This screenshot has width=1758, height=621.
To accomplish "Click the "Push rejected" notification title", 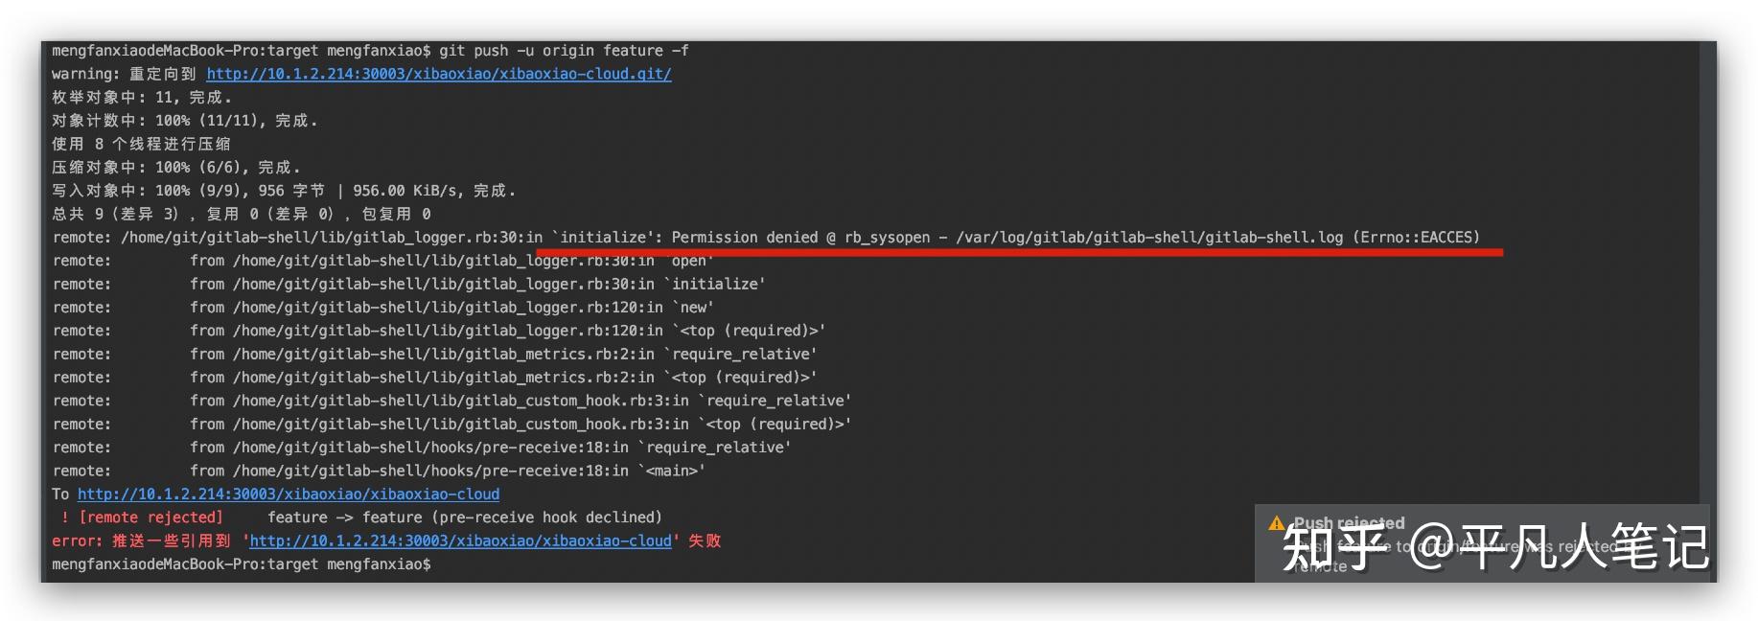I will click(1349, 523).
